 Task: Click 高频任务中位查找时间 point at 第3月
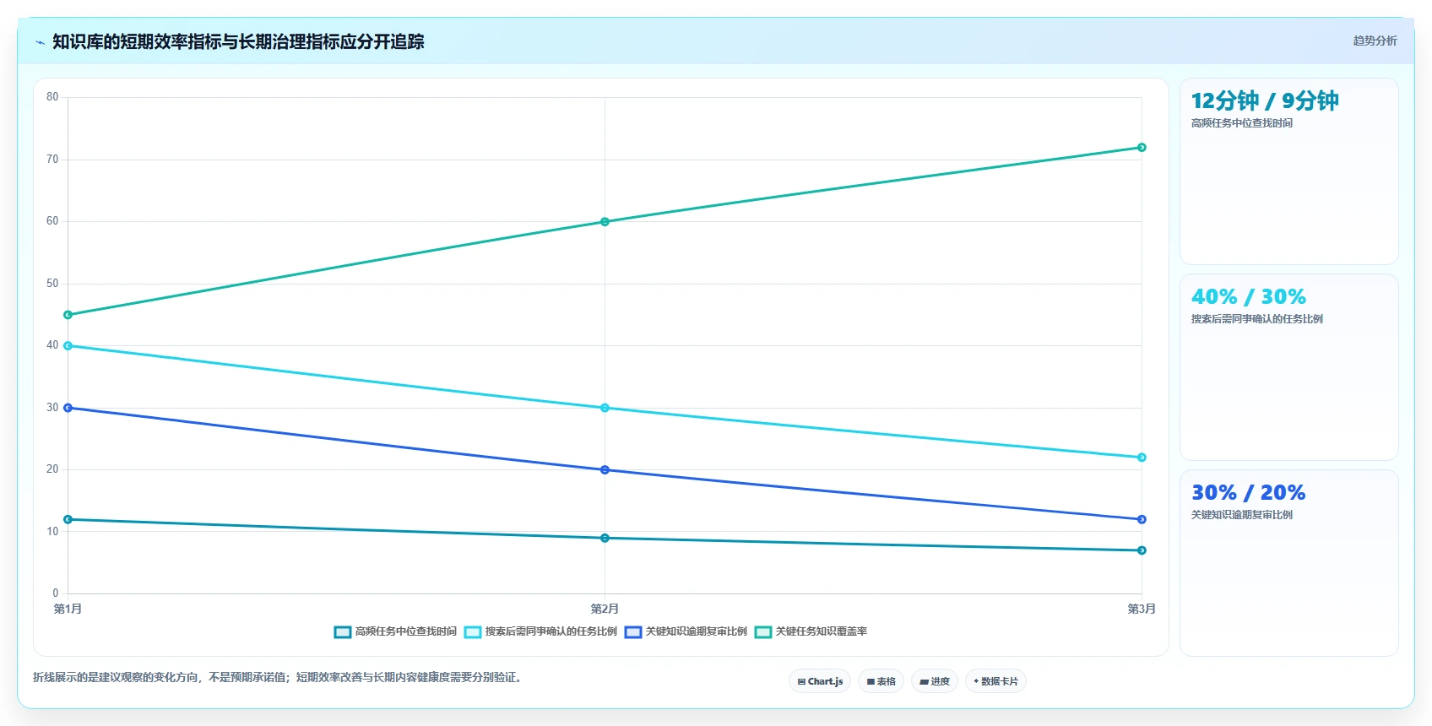(1142, 550)
